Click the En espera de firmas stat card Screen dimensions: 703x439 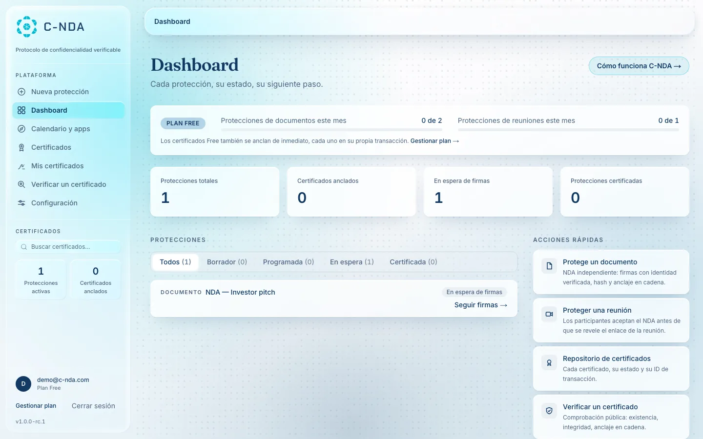point(488,192)
